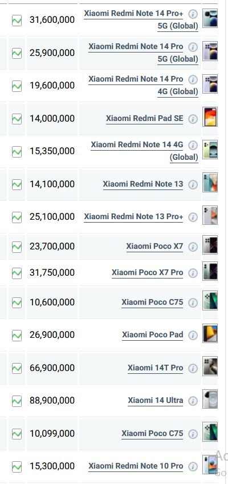Open price chart for Xiaomi 14 Ultra

tap(17, 401)
